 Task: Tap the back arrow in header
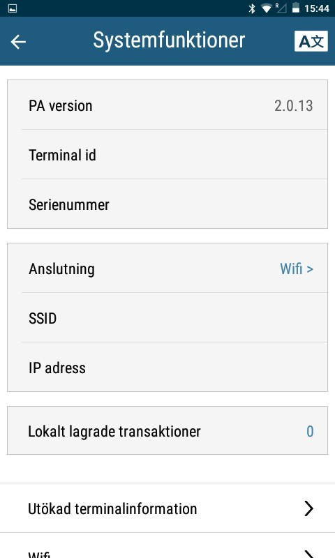[18, 42]
